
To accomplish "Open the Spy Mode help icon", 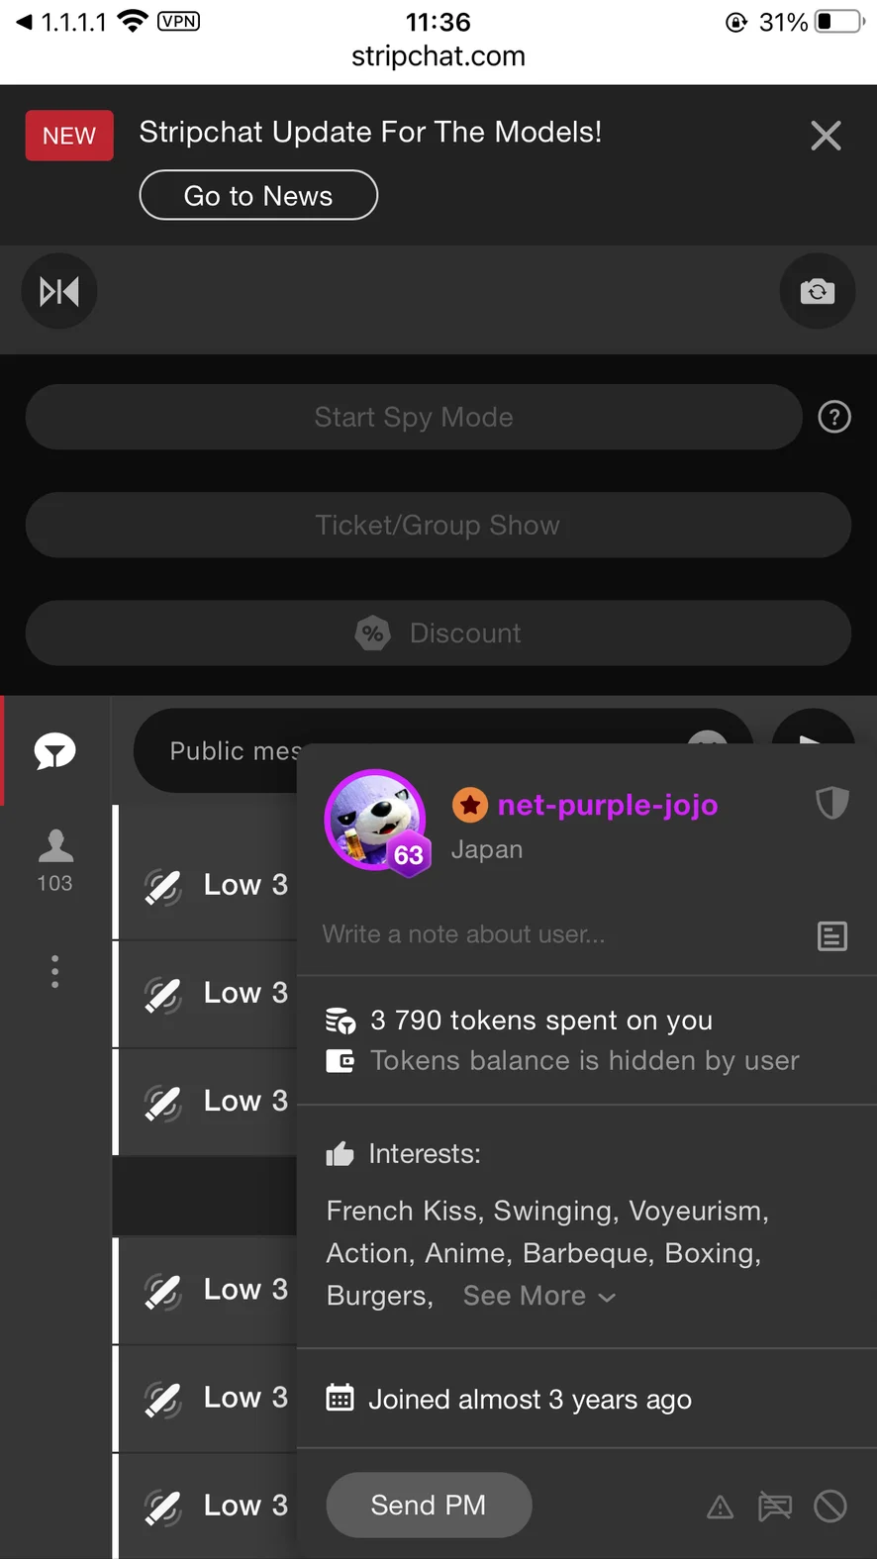I will [x=834, y=418].
